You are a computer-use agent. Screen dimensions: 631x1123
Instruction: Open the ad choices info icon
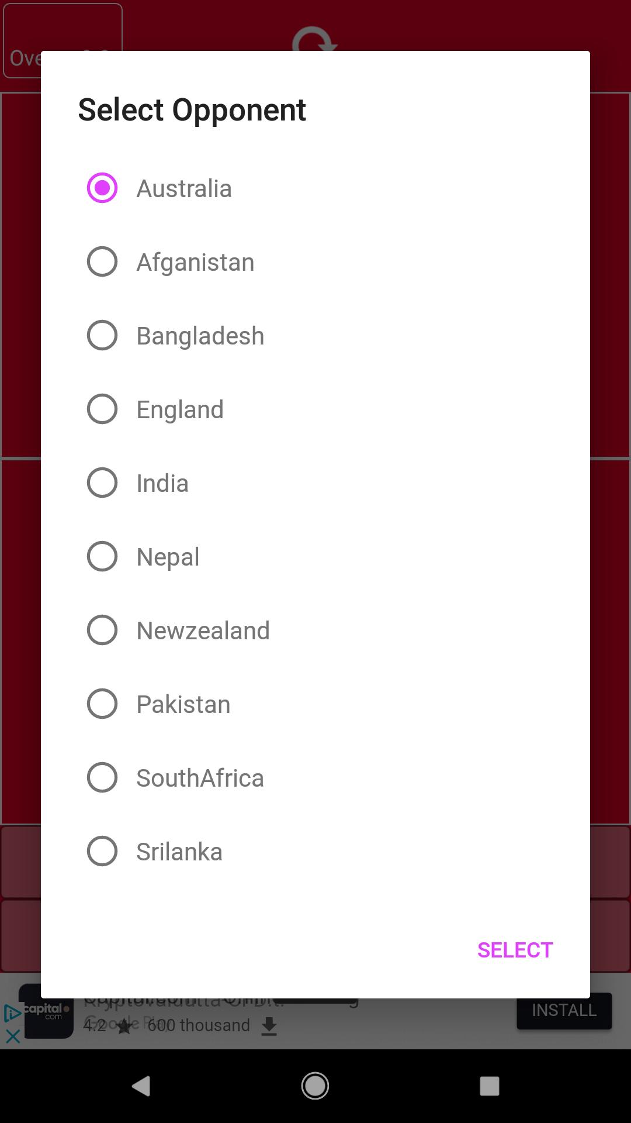12,1012
